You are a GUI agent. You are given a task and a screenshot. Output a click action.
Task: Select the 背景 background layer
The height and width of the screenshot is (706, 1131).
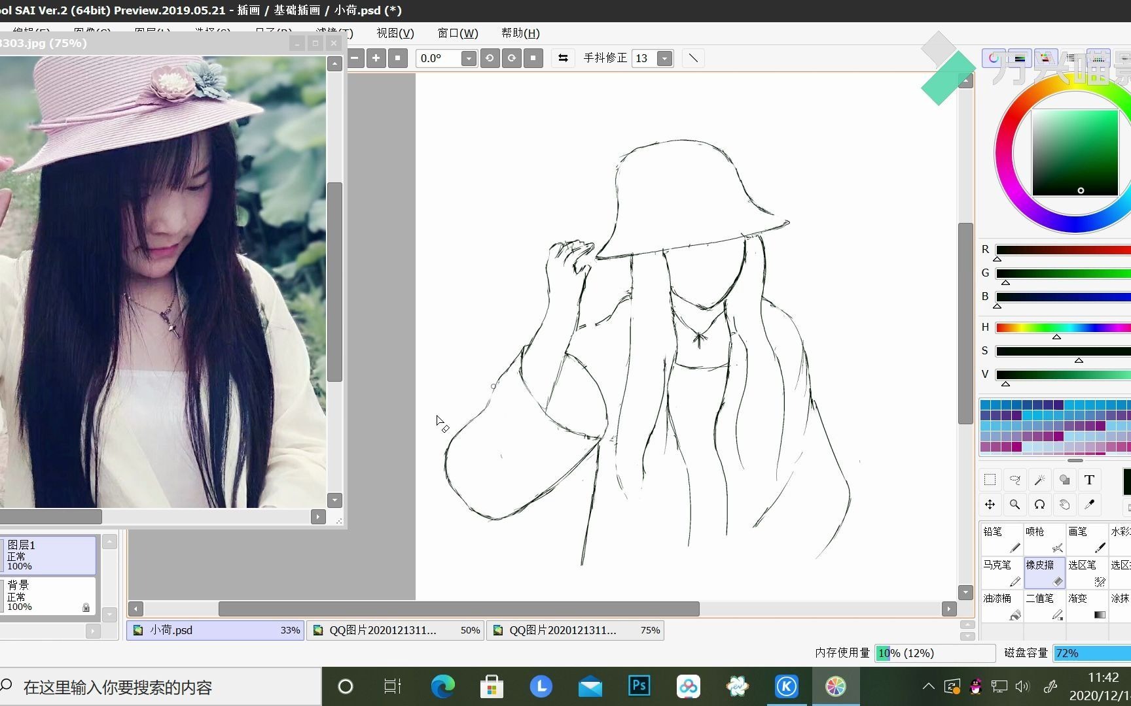tap(48, 596)
